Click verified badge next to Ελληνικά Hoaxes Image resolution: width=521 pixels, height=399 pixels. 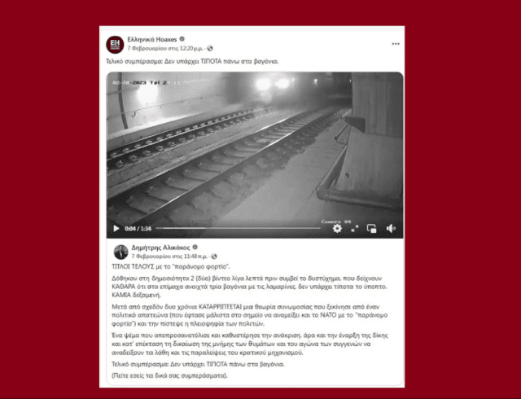coord(182,39)
